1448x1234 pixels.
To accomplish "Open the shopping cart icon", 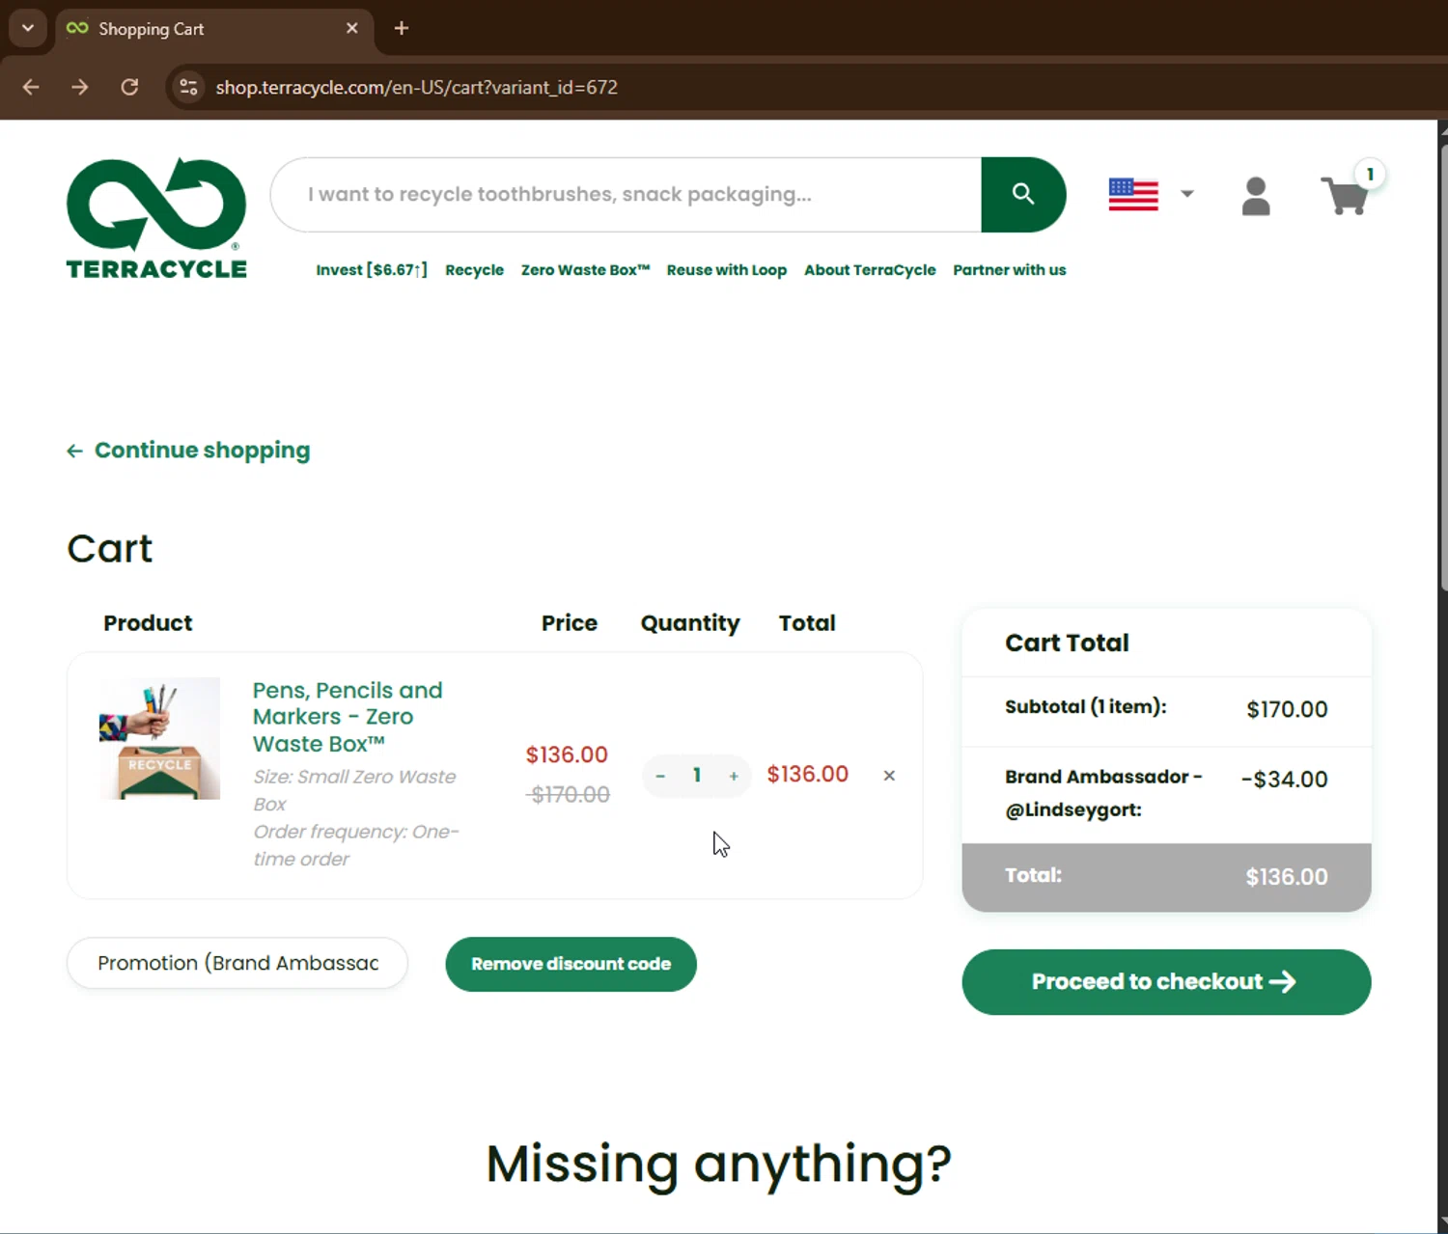I will [x=1344, y=196].
